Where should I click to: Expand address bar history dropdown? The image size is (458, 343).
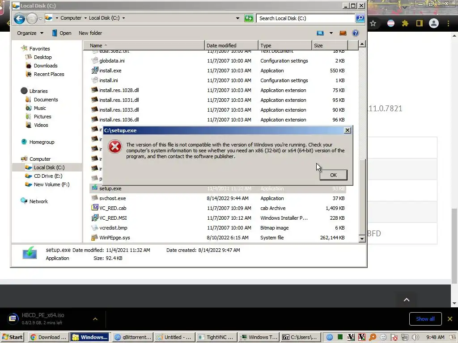click(x=237, y=18)
